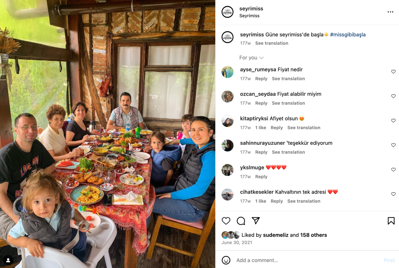Like the post with heart icon
Screen dimensions: 399x268
pyautogui.click(x=226, y=221)
